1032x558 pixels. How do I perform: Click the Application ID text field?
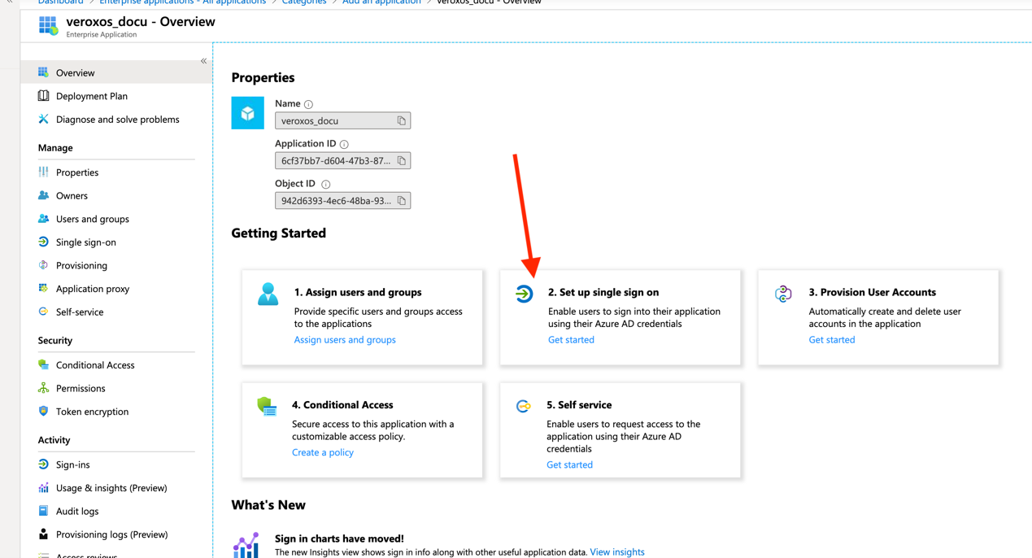(342, 161)
